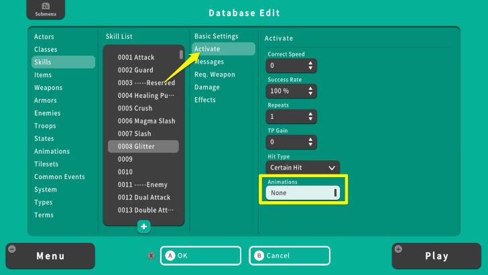
Task: Click the plus icon on Play button
Action: click(x=398, y=249)
